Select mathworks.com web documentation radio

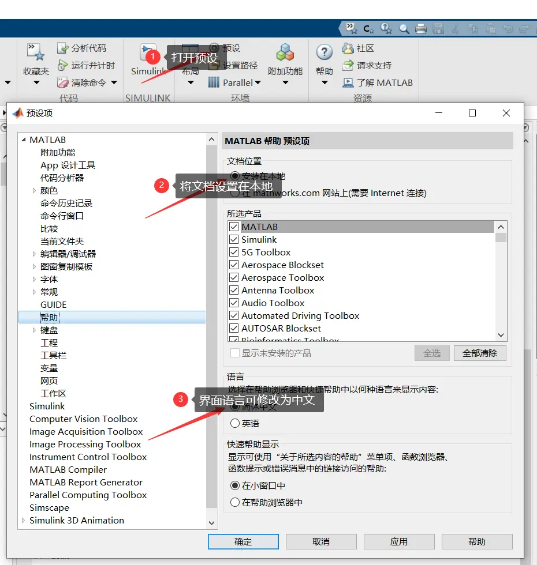pos(235,193)
